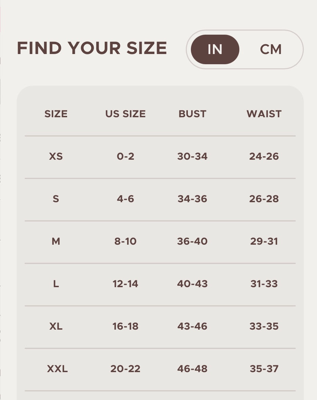Viewport: 317px width, 400px height.
Task: Select the XL size row label
Action: tap(56, 326)
